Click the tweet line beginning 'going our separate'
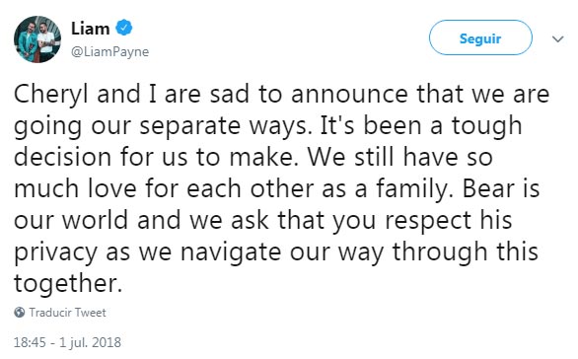Viewport: 578px width, 359px height. coord(268,126)
